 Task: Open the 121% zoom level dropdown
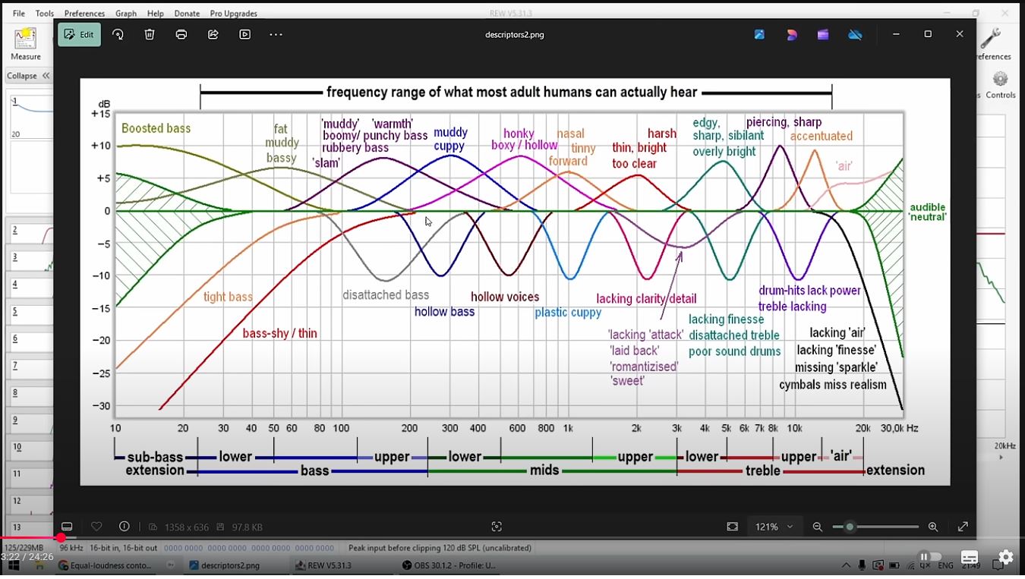tap(774, 527)
